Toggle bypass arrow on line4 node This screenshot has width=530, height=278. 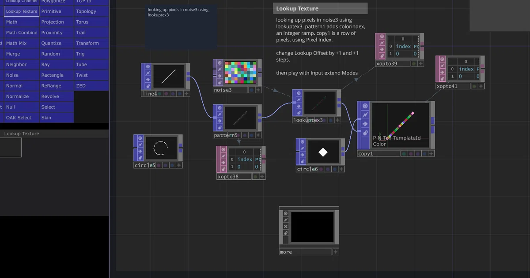click(x=148, y=80)
